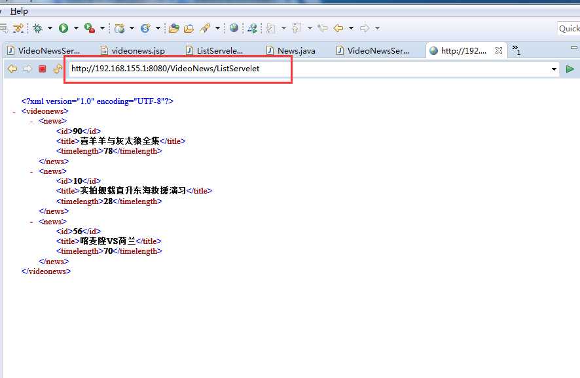Viewport: 580px width, 378px height.
Task: Click the <id>56</id> line
Action: coord(79,232)
